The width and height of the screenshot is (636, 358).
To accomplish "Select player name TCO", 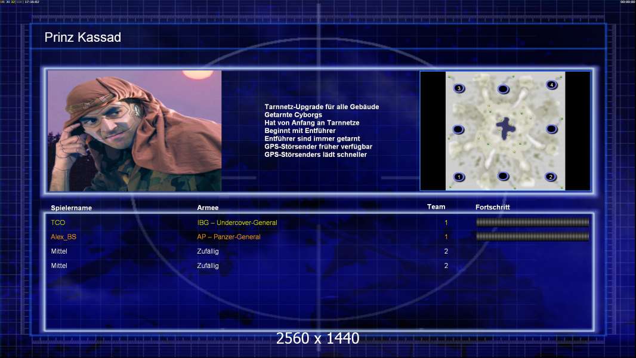I will click(58, 223).
